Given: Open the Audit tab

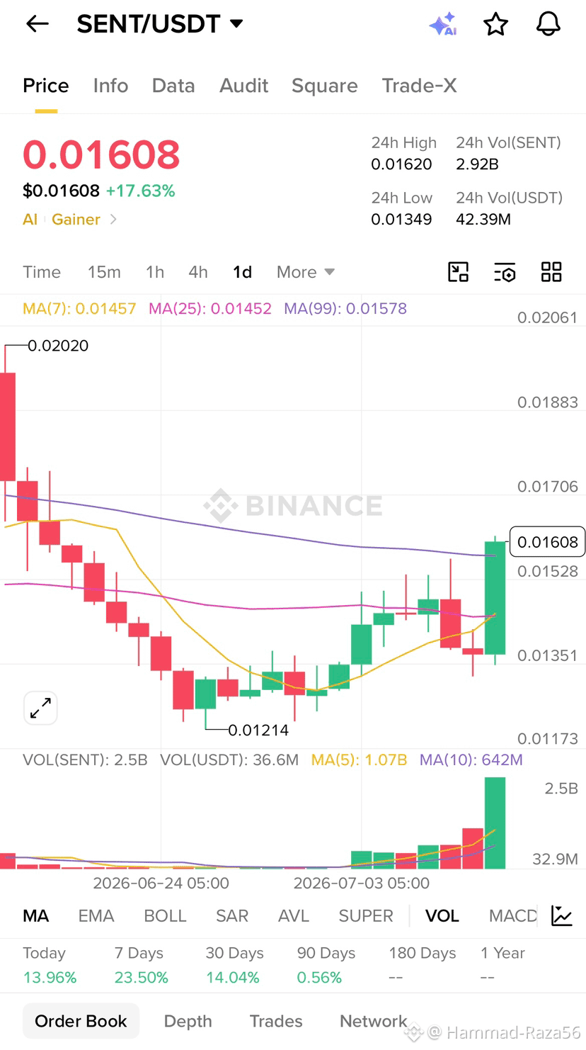Looking at the screenshot, I should pyautogui.click(x=244, y=86).
